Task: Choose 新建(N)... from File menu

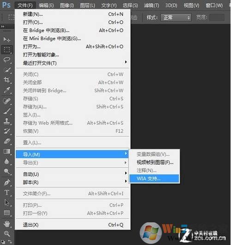Action: pos(73,14)
